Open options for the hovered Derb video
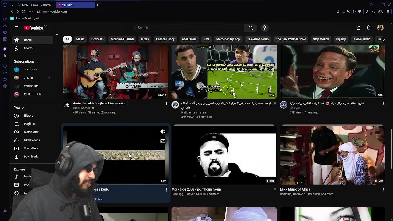The image size is (393, 221). click(x=167, y=190)
